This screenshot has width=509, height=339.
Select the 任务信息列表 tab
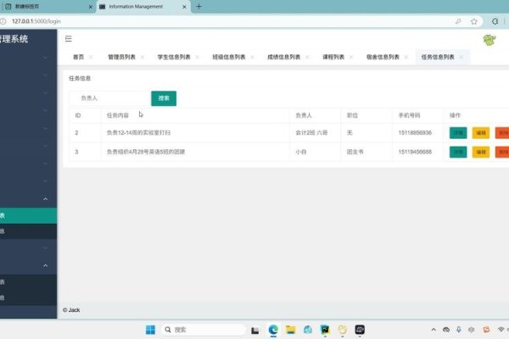(x=438, y=57)
